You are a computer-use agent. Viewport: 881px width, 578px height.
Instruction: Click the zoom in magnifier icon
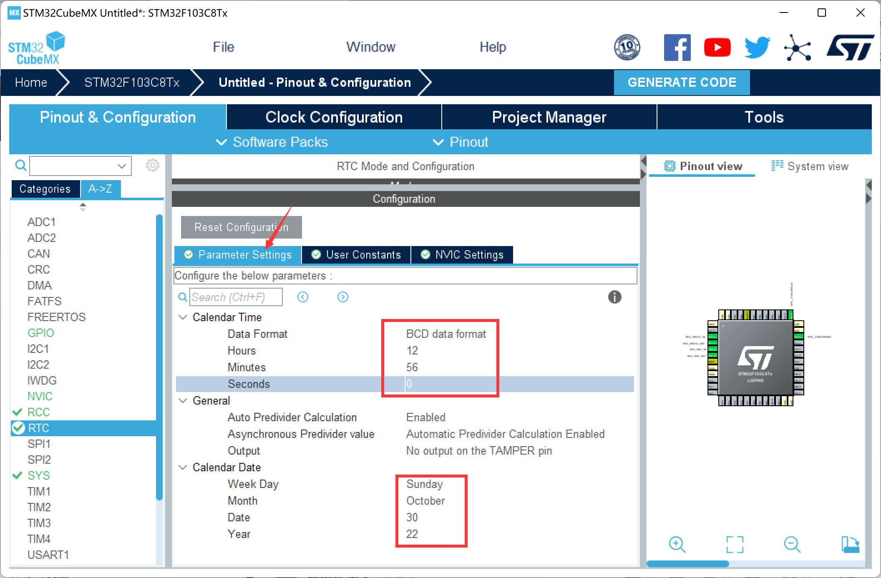click(x=677, y=544)
